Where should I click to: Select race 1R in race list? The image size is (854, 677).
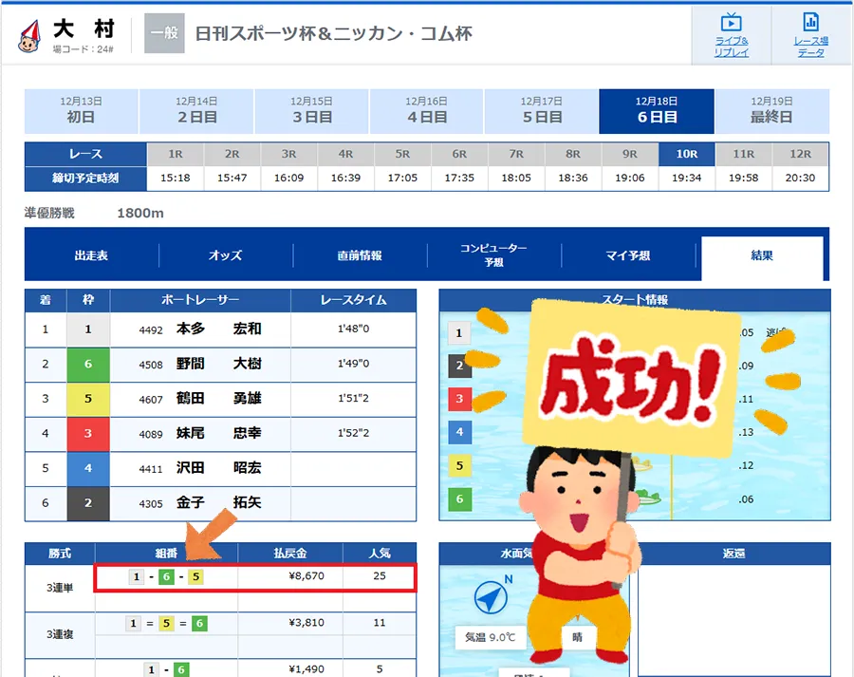(x=175, y=154)
